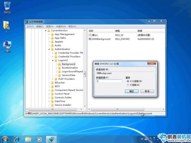Open the Favorites menu

[x=61, y=26]
